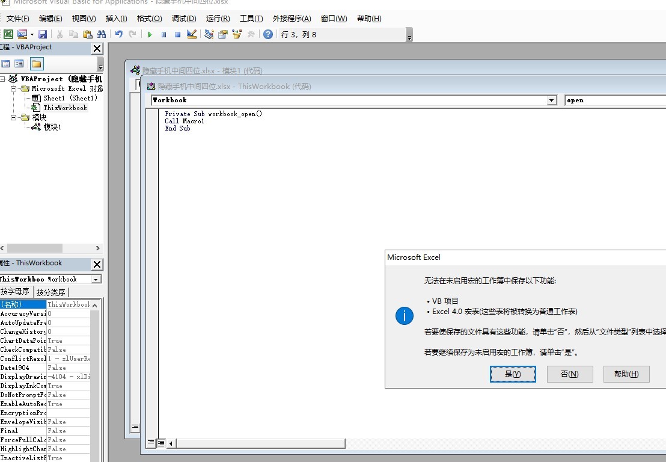Open the blue Help question mark icon

click(267, 34)
